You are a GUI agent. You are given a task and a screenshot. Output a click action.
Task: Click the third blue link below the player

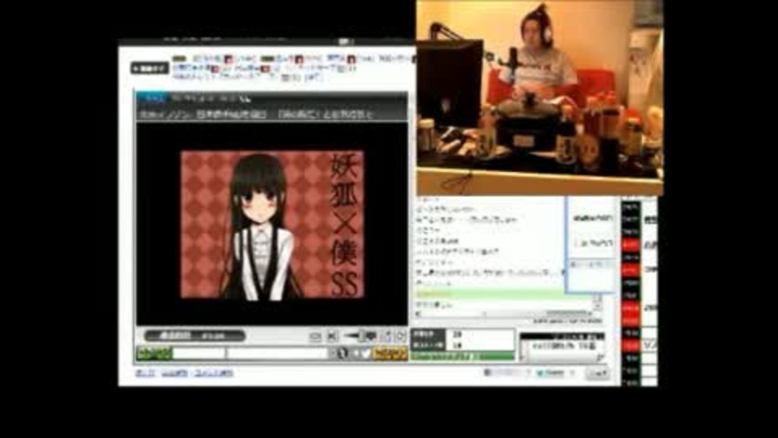click(213, 373)
